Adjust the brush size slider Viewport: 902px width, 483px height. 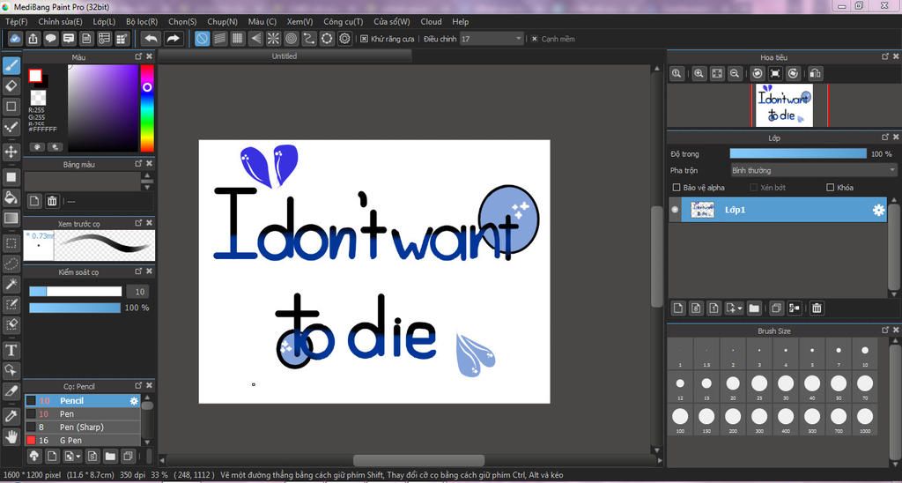coord(76,291)
